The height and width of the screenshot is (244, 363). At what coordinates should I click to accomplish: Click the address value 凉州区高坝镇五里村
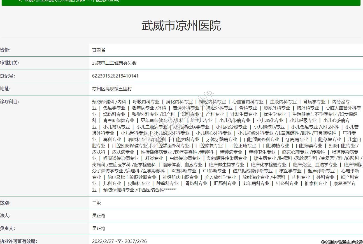point(112,89)
